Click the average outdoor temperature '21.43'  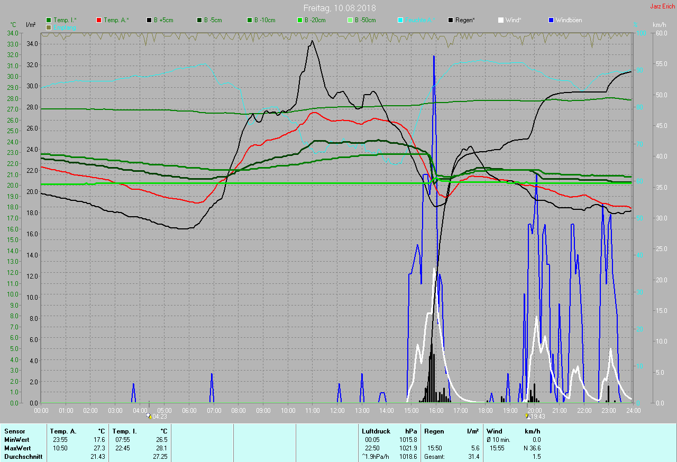(x=98, y=457)
